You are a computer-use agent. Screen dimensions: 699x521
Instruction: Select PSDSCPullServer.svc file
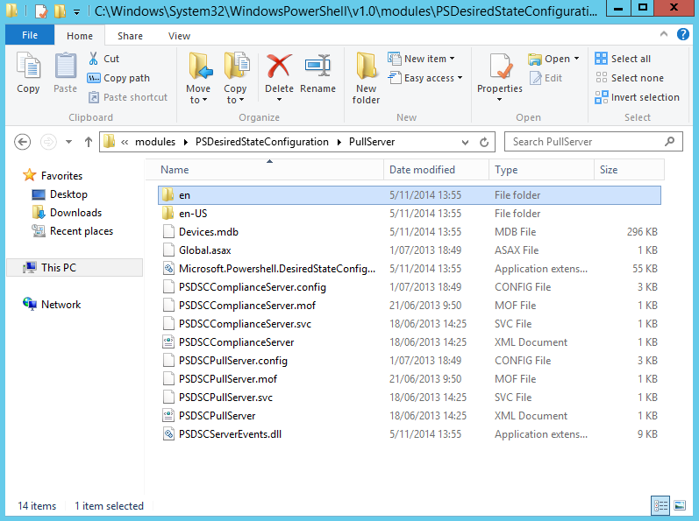click(x=410, y=398)
